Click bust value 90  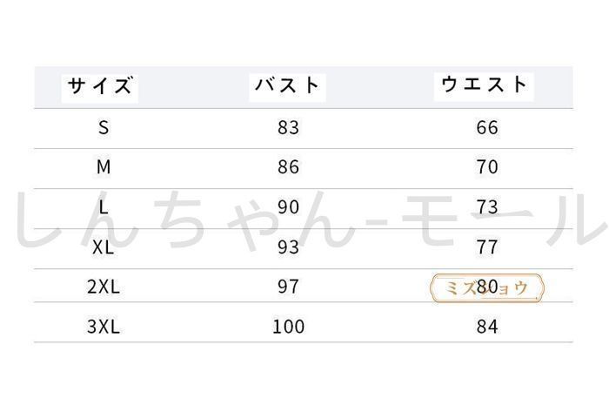click(x=288, y=207)
